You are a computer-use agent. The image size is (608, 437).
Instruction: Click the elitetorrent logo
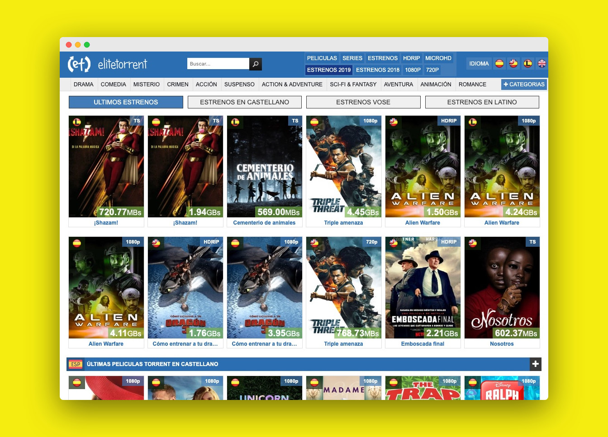tap(107, 64)
